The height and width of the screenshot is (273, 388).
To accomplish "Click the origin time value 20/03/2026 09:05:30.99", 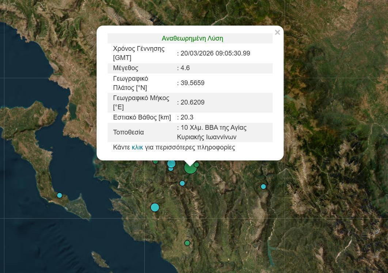I will [x=215, y=53].
